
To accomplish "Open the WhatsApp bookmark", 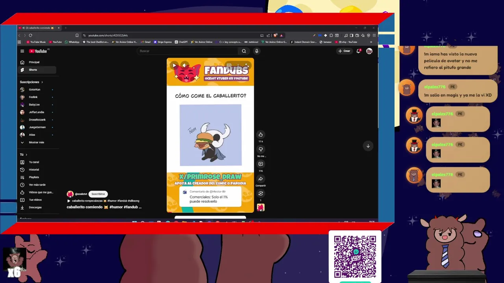I will click(x=72, y=42).
